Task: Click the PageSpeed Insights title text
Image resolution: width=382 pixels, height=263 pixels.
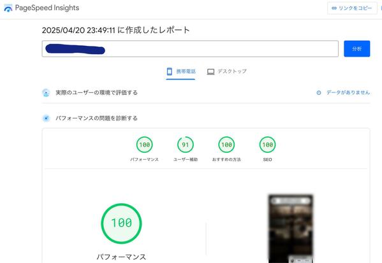Action: 47,8
